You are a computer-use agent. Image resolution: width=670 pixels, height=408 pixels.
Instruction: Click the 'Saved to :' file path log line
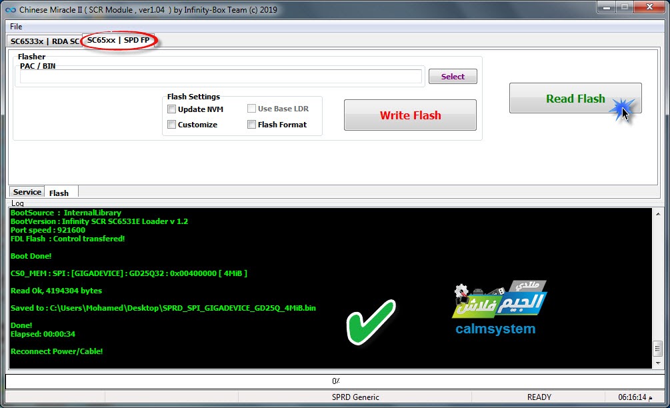(163, 308)
